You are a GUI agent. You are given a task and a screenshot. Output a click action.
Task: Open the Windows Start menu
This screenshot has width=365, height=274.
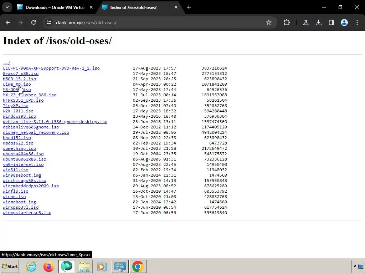coord(10,266)
